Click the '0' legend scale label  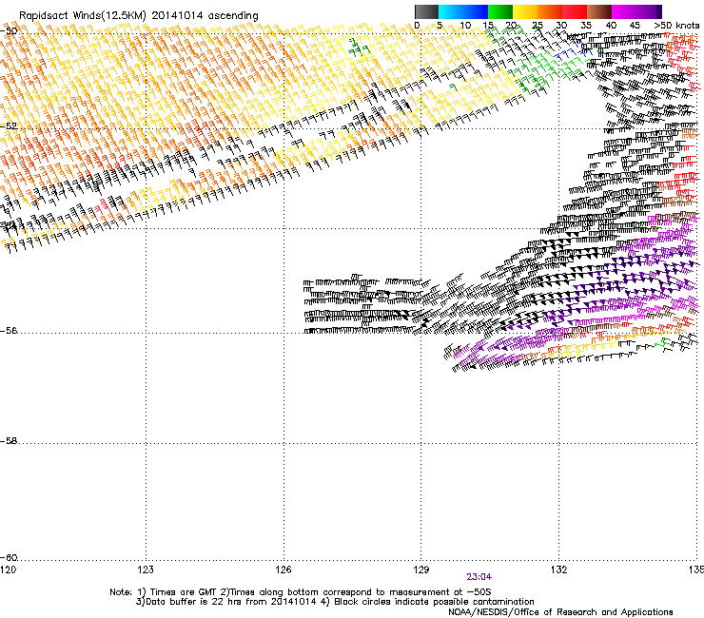tap(417, 26)
